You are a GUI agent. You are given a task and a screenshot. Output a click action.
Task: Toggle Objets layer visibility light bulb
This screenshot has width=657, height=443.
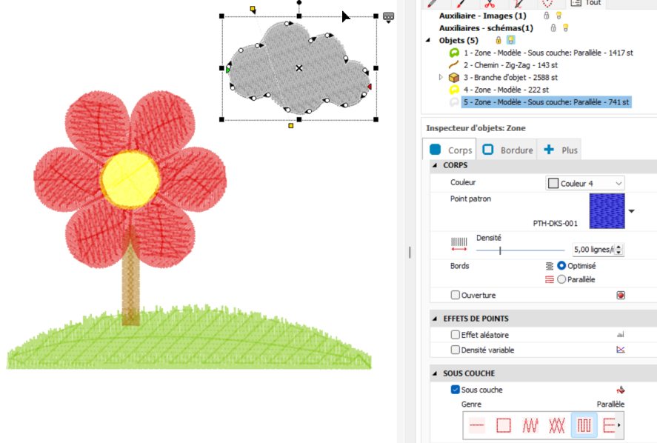click(511, 40)
